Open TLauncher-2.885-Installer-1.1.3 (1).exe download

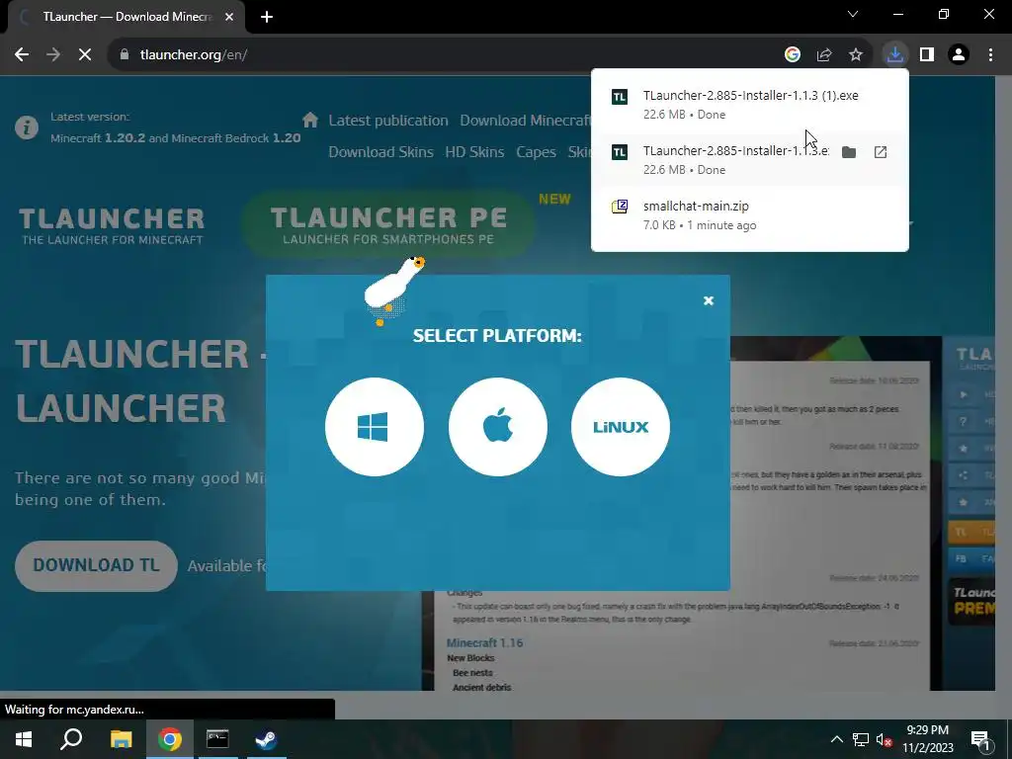coord(750,105)
